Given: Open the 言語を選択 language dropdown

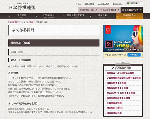Looking at the screenshot, I should tap(135, 3).
